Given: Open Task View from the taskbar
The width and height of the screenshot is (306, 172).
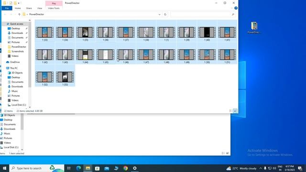Looking at the screenshot, I should coord(69,168).
